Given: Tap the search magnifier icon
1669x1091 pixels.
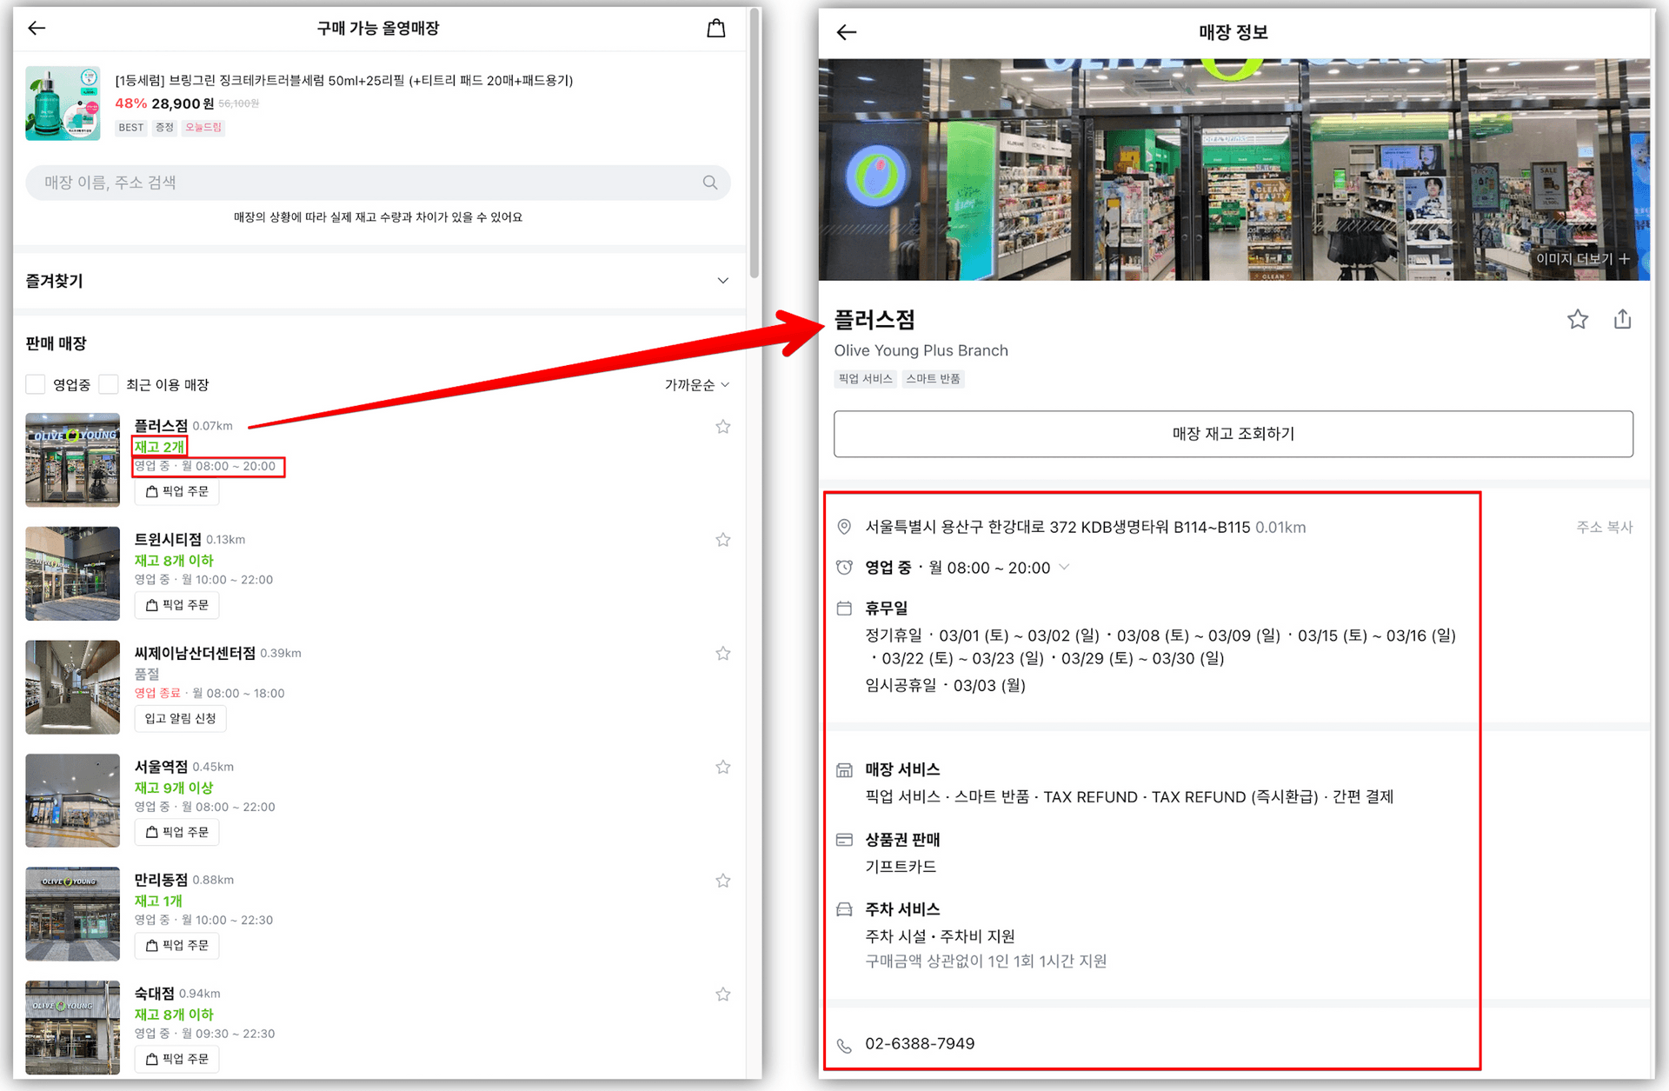Looking at the screenshot, I should click(x=710, y=183).
